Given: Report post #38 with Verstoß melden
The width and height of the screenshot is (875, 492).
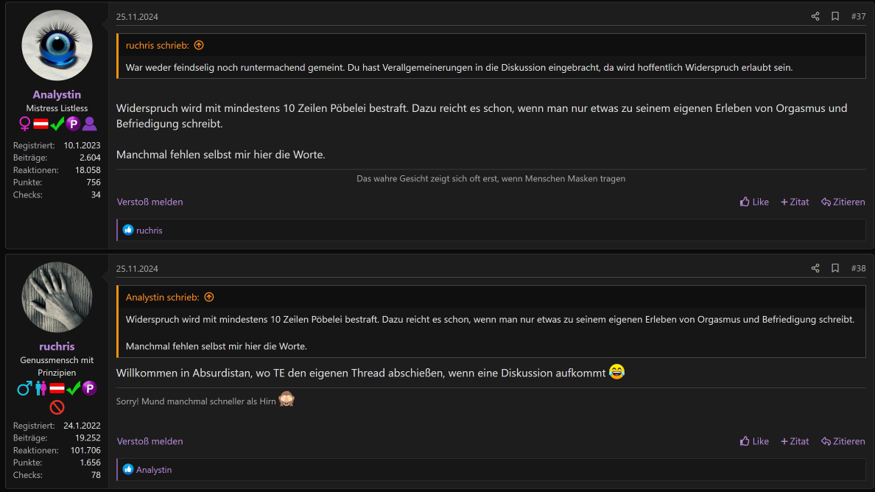Looking at the screenshot, I should click(x=150, y=441).
